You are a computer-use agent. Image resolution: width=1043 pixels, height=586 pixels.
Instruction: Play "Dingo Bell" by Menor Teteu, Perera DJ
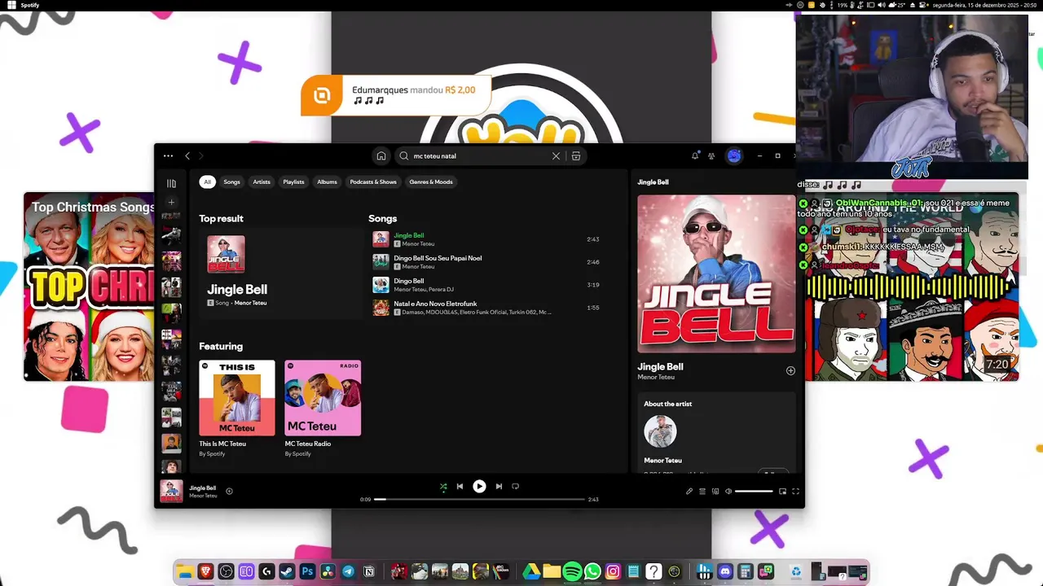486,285
